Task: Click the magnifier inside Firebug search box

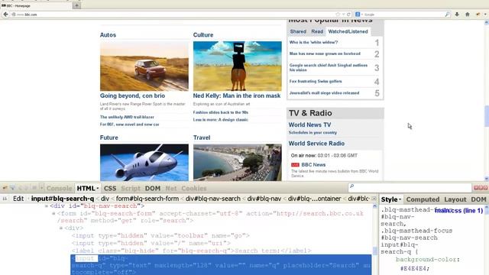Action: (352, 186)
